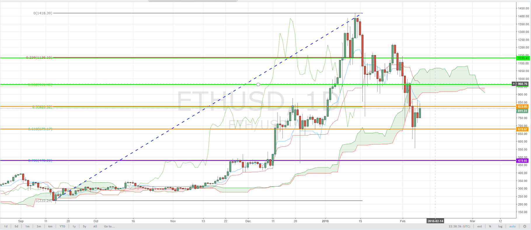
Task: Select the 1d time range
Action: (6, 227)
